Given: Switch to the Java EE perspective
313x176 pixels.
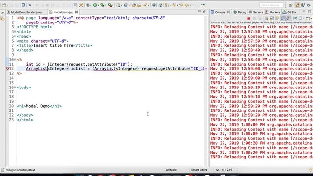Looking at the screenshot, I should pos(297,5).
